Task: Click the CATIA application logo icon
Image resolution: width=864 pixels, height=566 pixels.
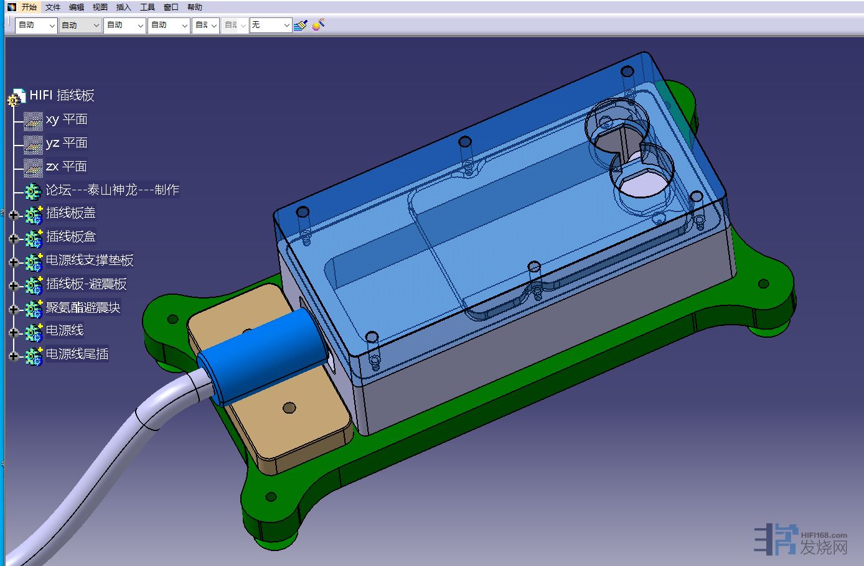Action: [11, 7]
